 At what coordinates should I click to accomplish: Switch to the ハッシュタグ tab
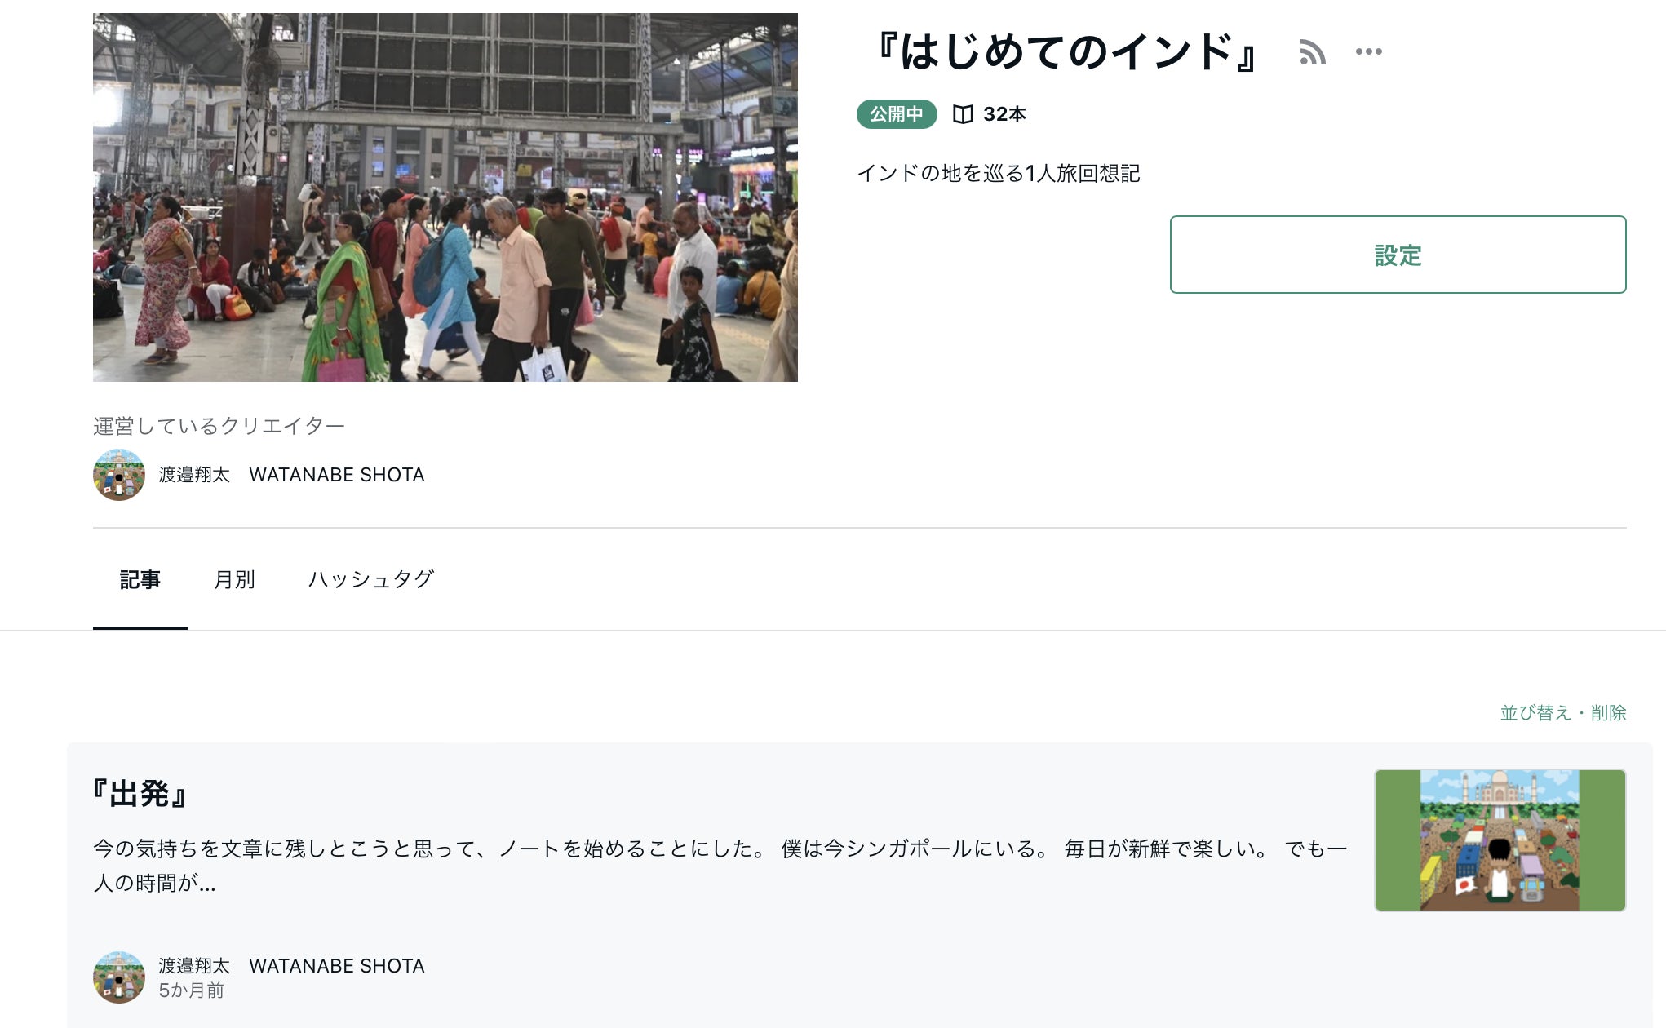tap(370, 579)
